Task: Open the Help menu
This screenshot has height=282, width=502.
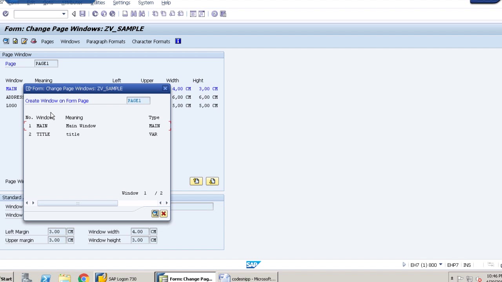Action: [166, 3]
